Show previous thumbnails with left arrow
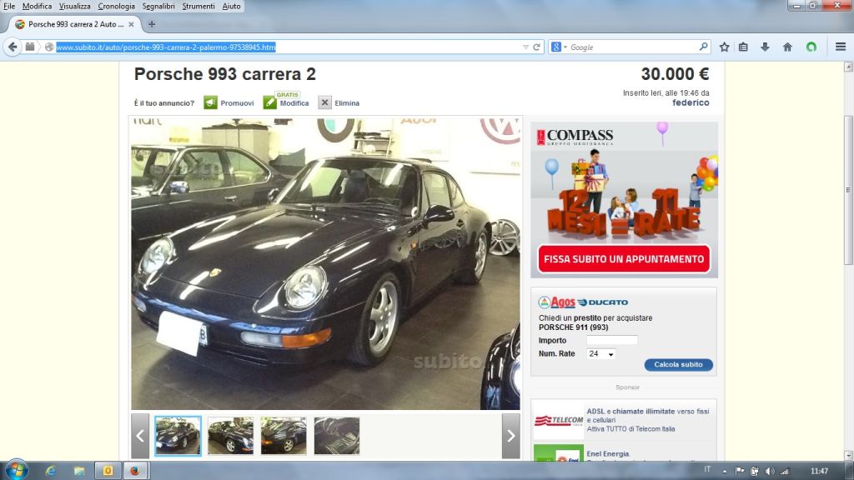Screen dimensions: 854x480 tap(140, 436)
